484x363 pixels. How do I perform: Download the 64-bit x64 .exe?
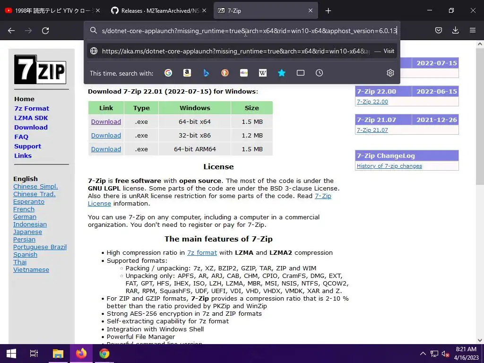(x=106, y=121)
